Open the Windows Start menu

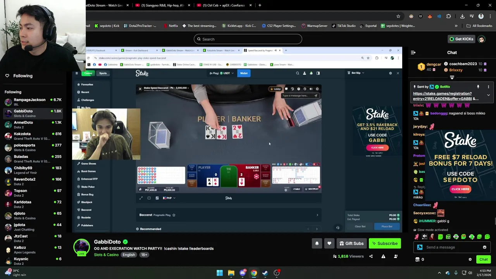coord(220,273)
